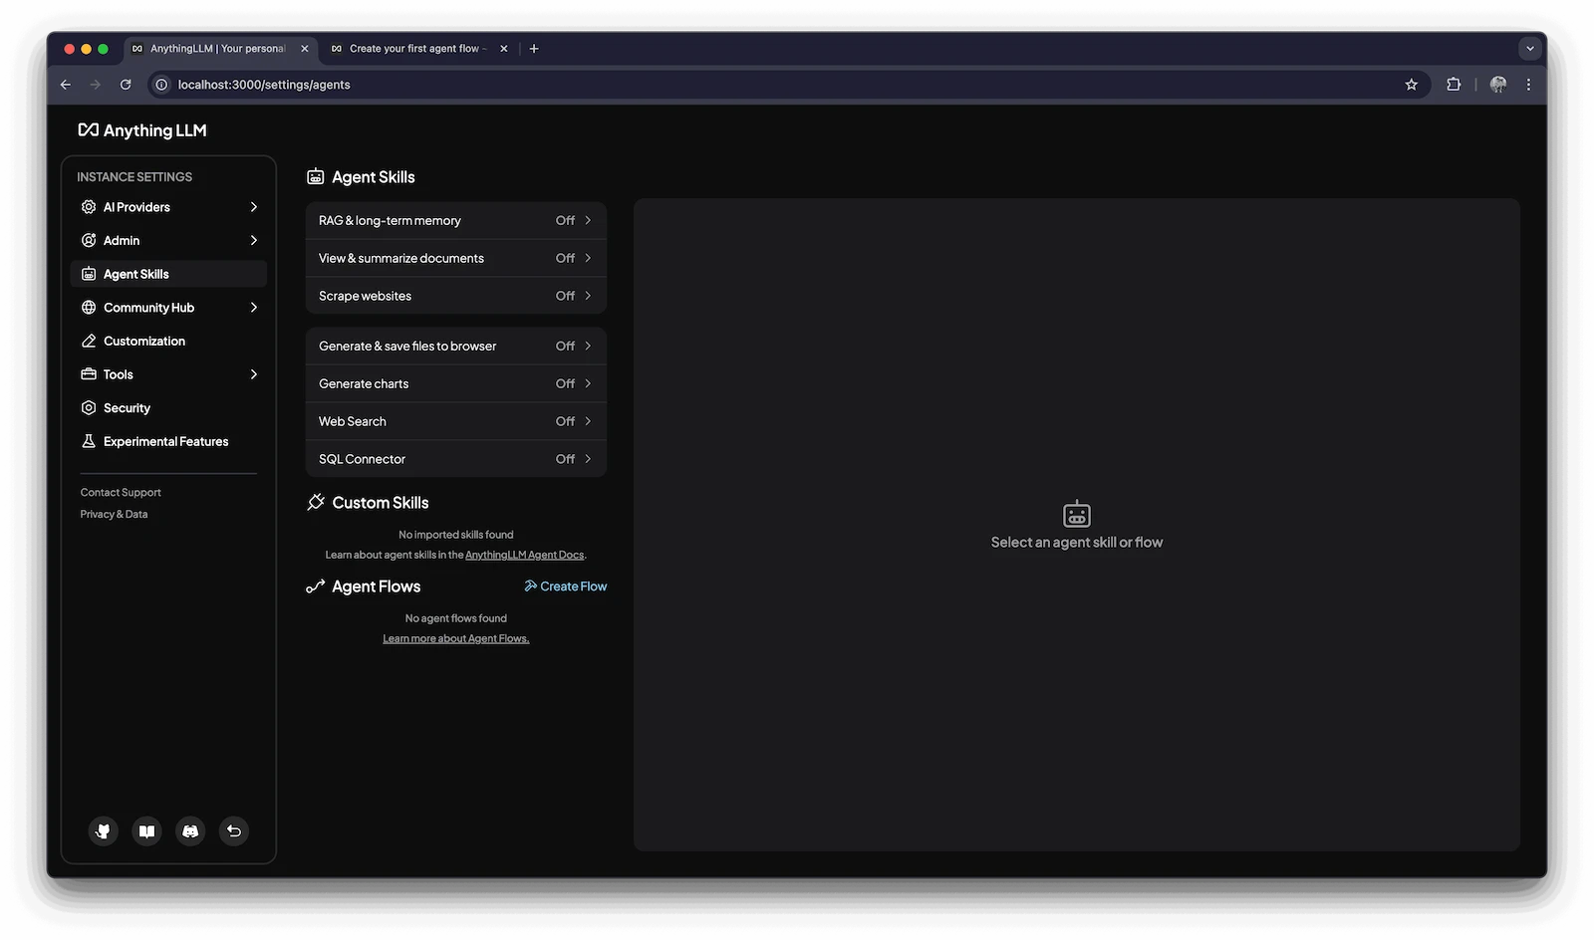Open the Chrome three-dot menu
1594x940 pixels.
(x=1528, y=85)
